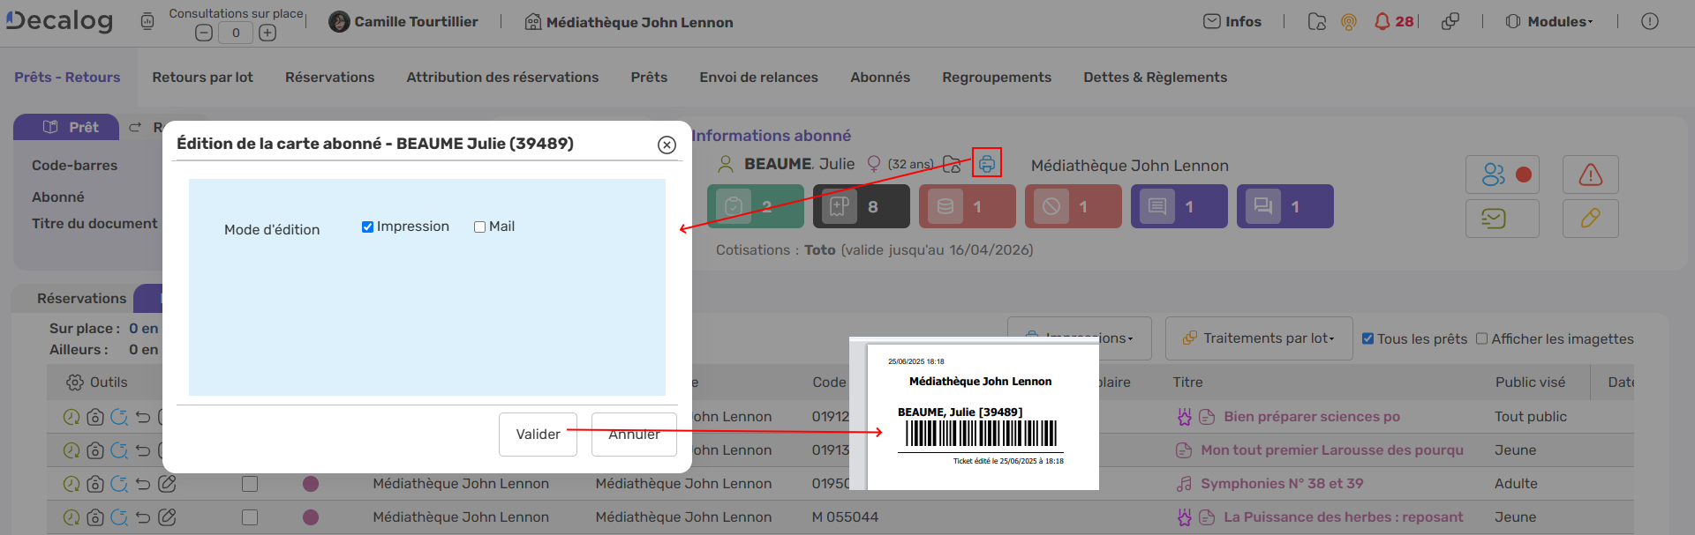Click the Annuler button
The width and height of the screenshot is (1695, 535).
(634, 435)
